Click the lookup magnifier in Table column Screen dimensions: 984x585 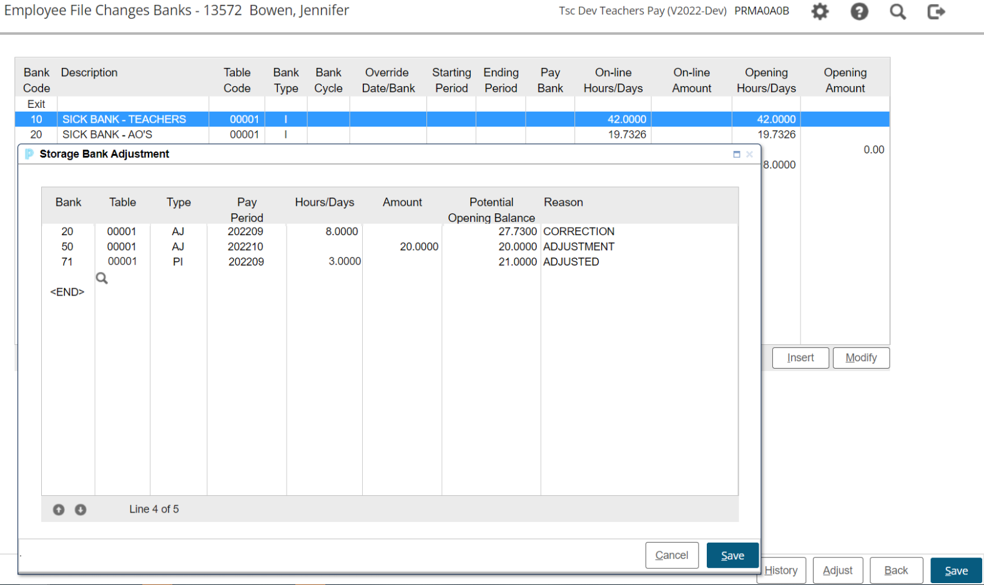(x=102, y=278)
